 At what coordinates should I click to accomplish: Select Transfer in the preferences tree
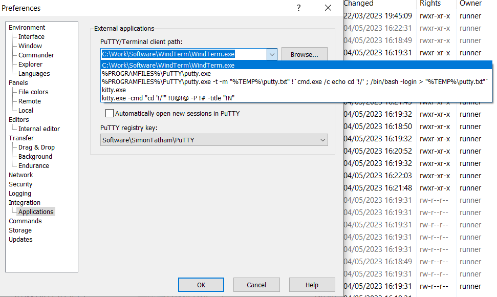(21, 138)
